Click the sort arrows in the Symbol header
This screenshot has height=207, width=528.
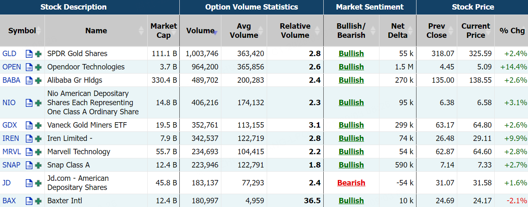[39, 31]
